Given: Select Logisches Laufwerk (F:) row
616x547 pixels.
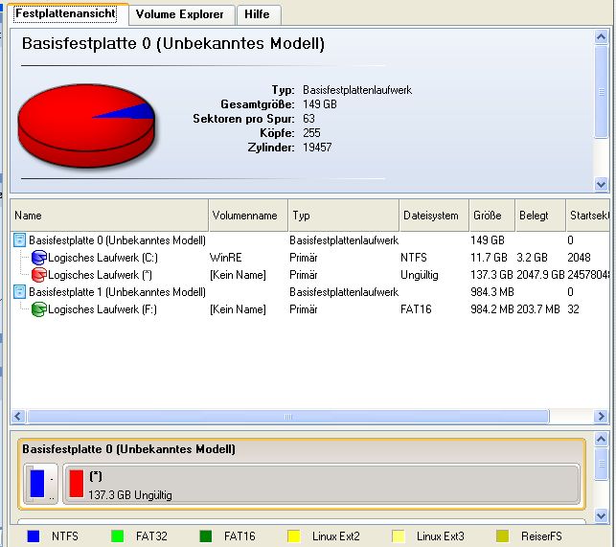Looking at the screenshot, I should tap(310, 309).
